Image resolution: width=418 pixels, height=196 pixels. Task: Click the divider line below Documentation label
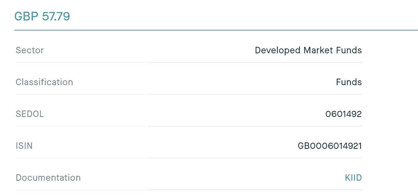coord(81,190)
